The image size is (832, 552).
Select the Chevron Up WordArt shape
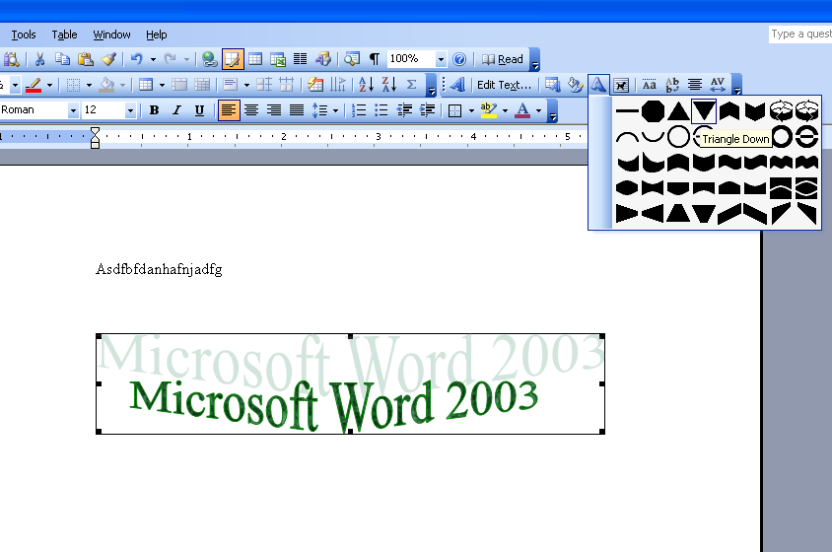(x=729, y=111)
